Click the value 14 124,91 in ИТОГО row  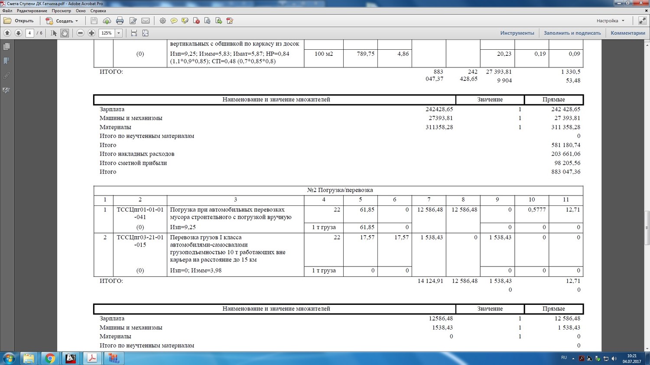430,281
